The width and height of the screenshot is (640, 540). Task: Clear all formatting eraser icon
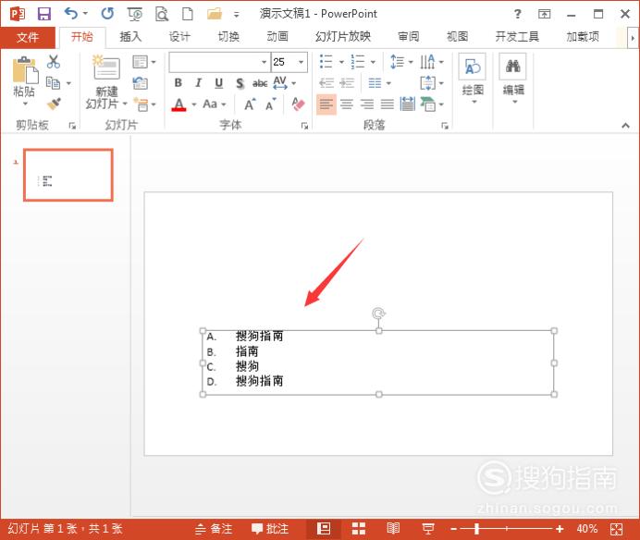(x=299, y=104)
